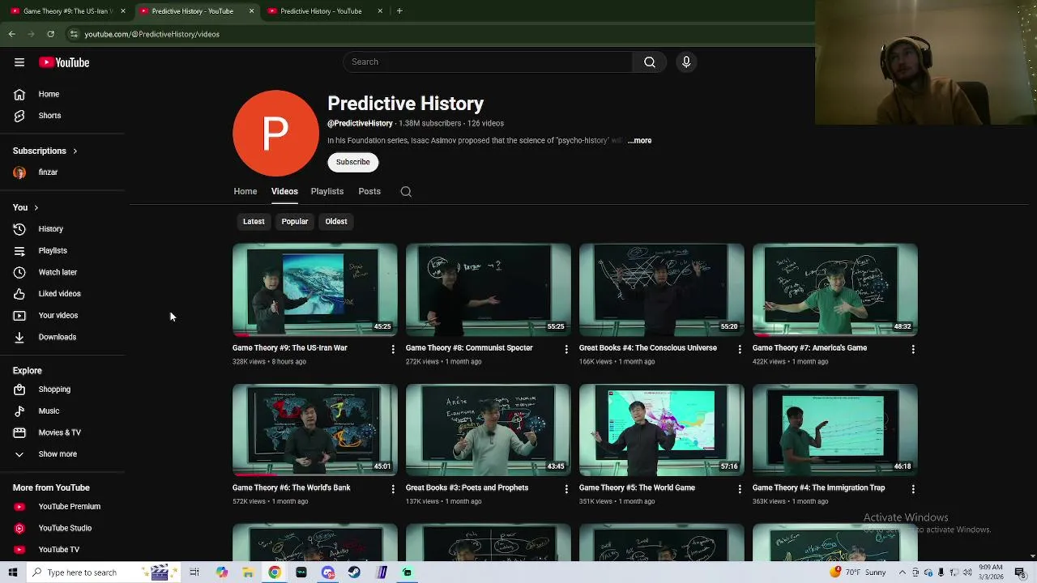Open options menu for Game Theory #7 video

pyautogui.click(x=913, y=349)
